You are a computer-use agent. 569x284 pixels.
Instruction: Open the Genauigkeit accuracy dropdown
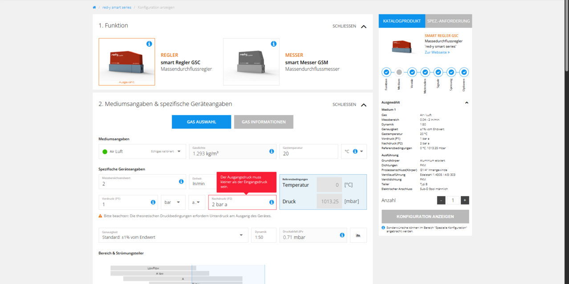pyautogui.click(x=173, y=235)
